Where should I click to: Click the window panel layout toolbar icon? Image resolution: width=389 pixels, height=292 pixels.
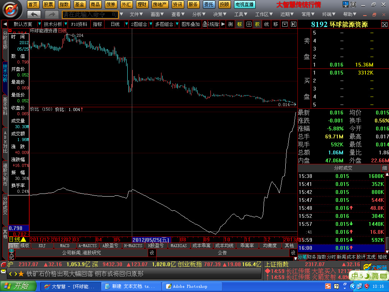[x=285, y=24]
